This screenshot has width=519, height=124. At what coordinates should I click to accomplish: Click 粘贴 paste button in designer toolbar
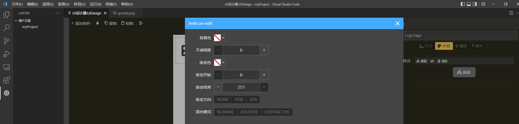tap(127, 23)
